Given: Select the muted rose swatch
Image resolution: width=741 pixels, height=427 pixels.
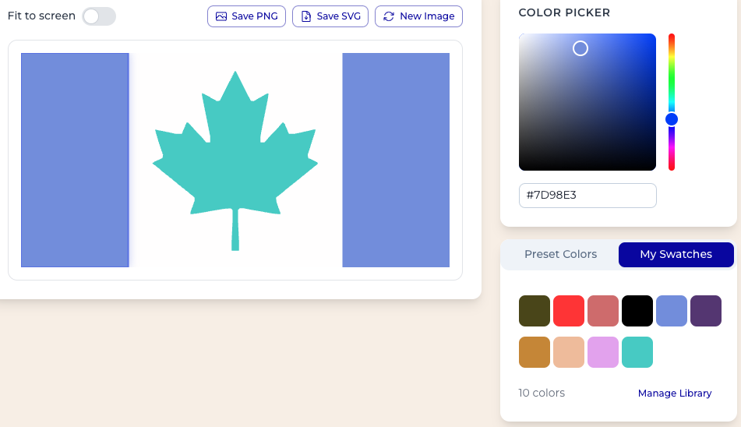Looking at the screenshot, I should click(x=603, y=311).
